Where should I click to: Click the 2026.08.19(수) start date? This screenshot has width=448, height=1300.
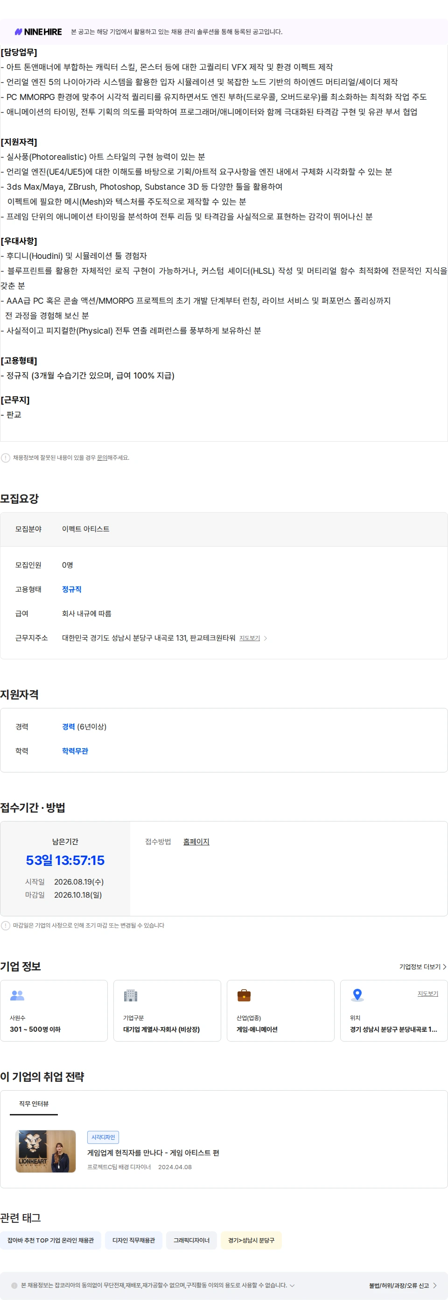pos(79,882)
